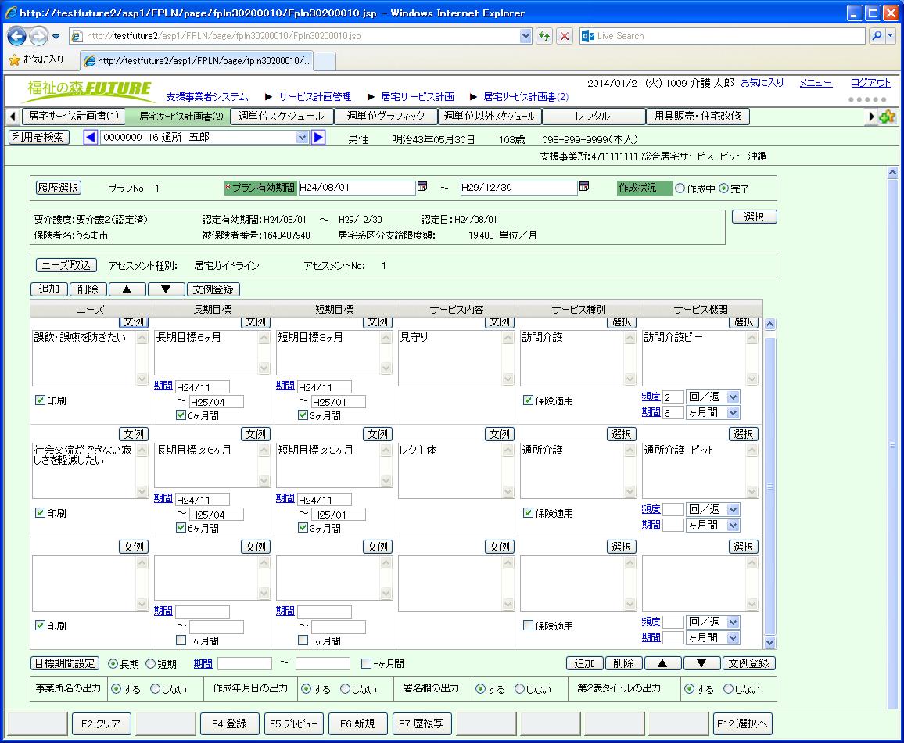Click the browser Back arrow button
Viewport: 904px width, 743px height.
pos(16,36)
